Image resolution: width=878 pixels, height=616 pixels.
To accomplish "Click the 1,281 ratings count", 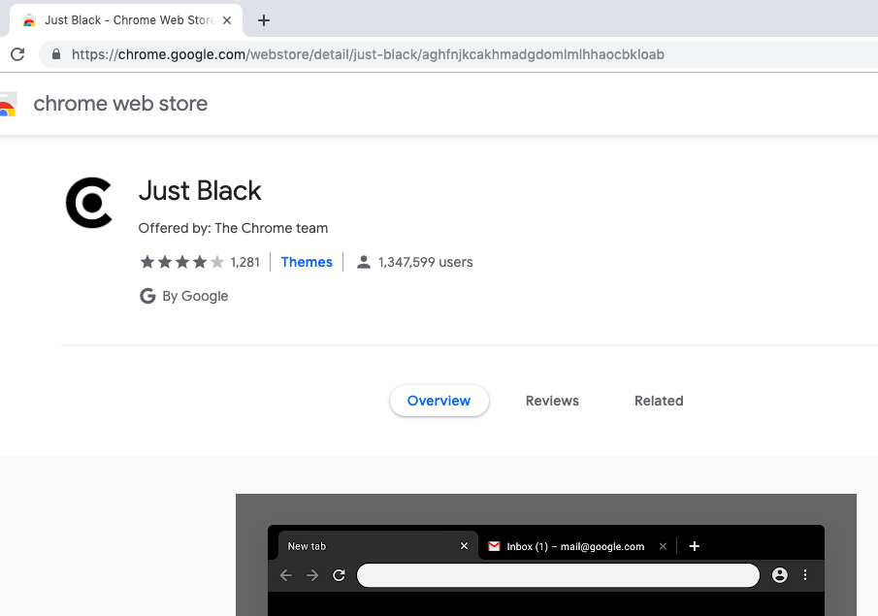I will point(245,262).
